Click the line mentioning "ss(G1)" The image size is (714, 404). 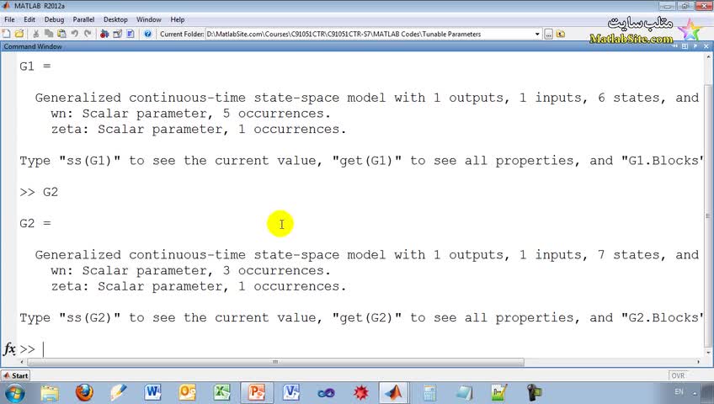click(360, 161)
